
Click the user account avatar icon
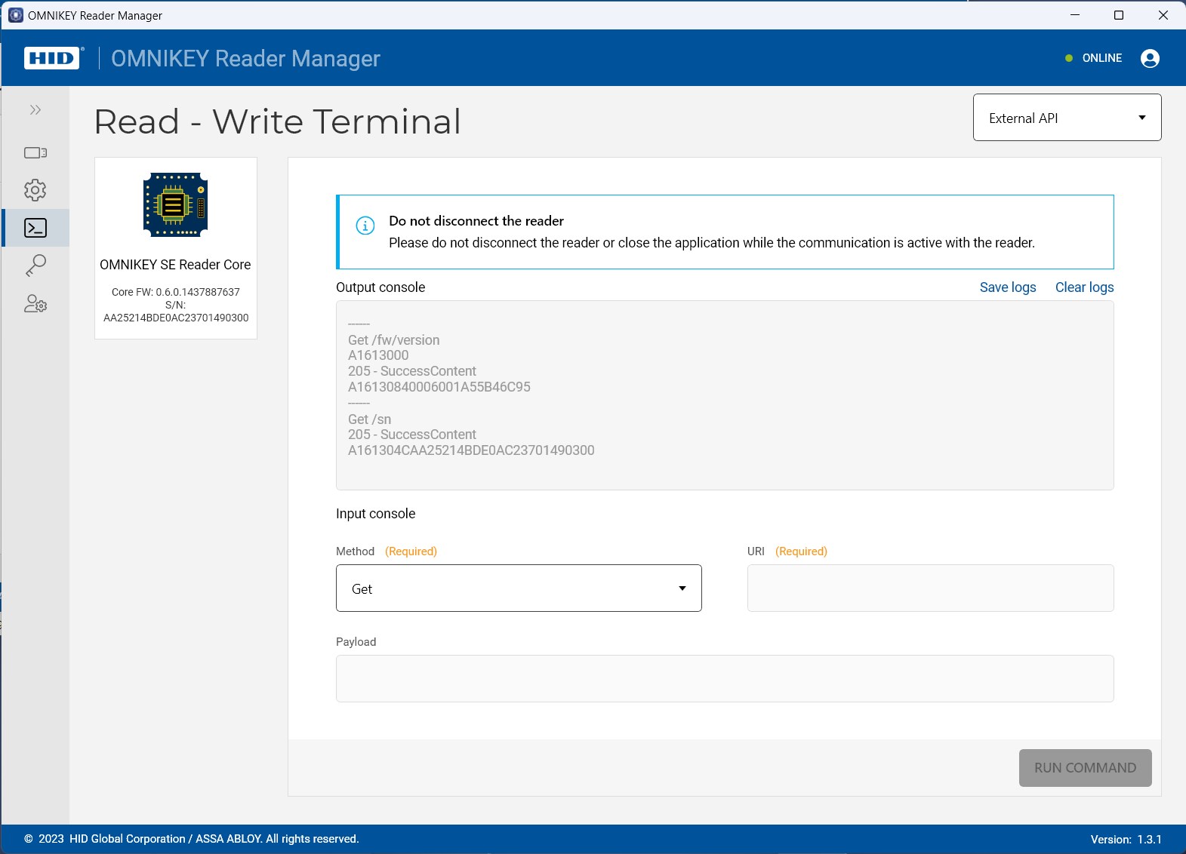coord(1150,58)
